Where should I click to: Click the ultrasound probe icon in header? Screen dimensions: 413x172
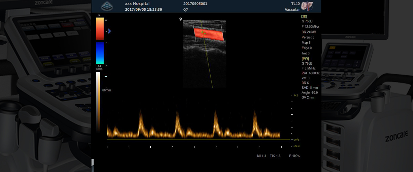pos(106,6)
